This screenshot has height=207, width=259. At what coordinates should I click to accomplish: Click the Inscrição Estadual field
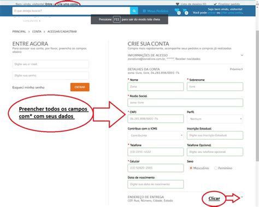pos(215,135)
